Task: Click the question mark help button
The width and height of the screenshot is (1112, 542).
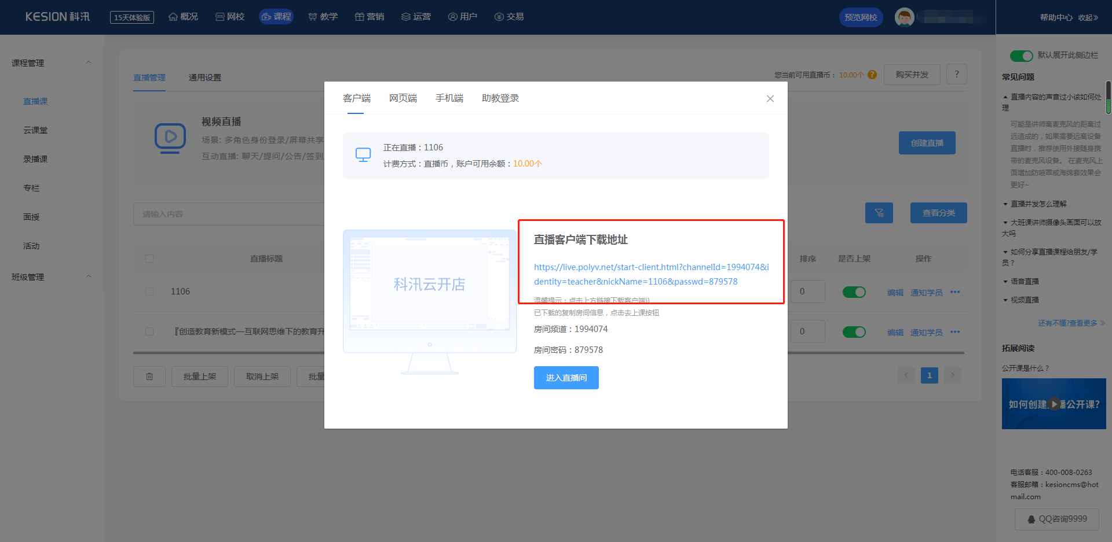Action: click(956, 74)
